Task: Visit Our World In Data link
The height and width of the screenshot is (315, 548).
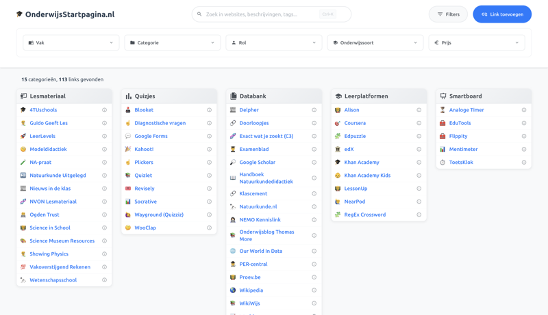Action: point(260,251)
